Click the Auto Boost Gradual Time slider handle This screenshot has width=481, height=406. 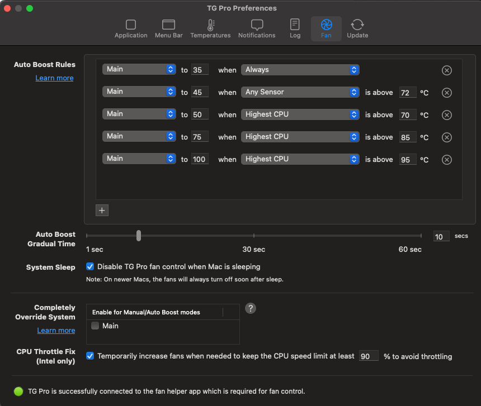coord(139,236)
